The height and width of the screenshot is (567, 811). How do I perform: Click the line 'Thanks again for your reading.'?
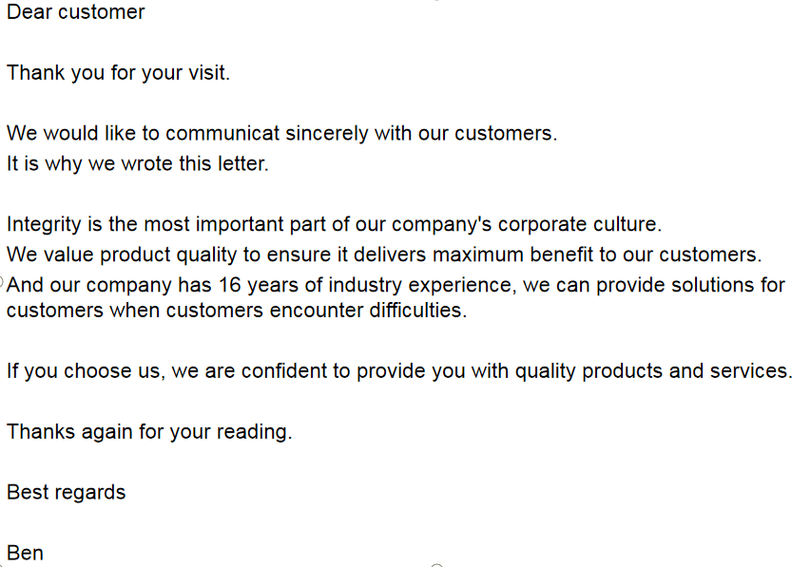(149, 432)
